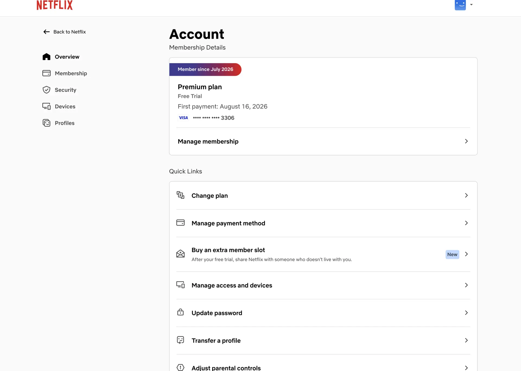Viewport: 521px width, 371px height.
Task: Click the Manage payment method chevron
Action: (466, 223)
